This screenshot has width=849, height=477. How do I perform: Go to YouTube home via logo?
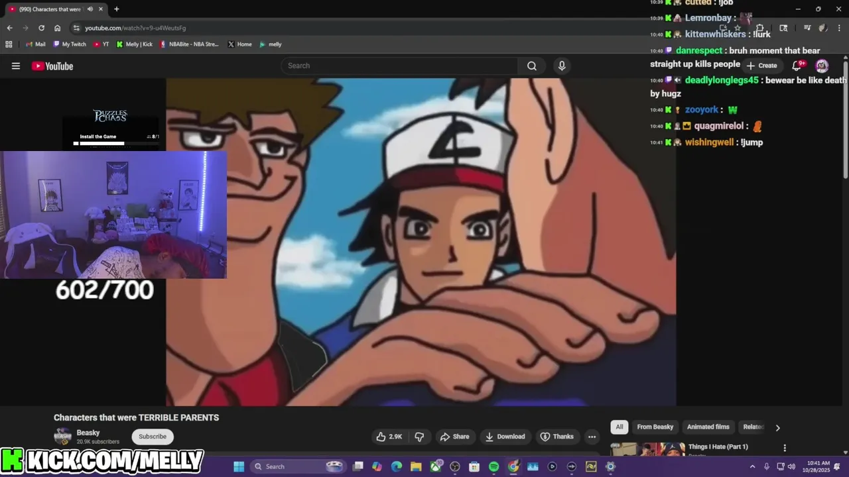click(52, 66)
